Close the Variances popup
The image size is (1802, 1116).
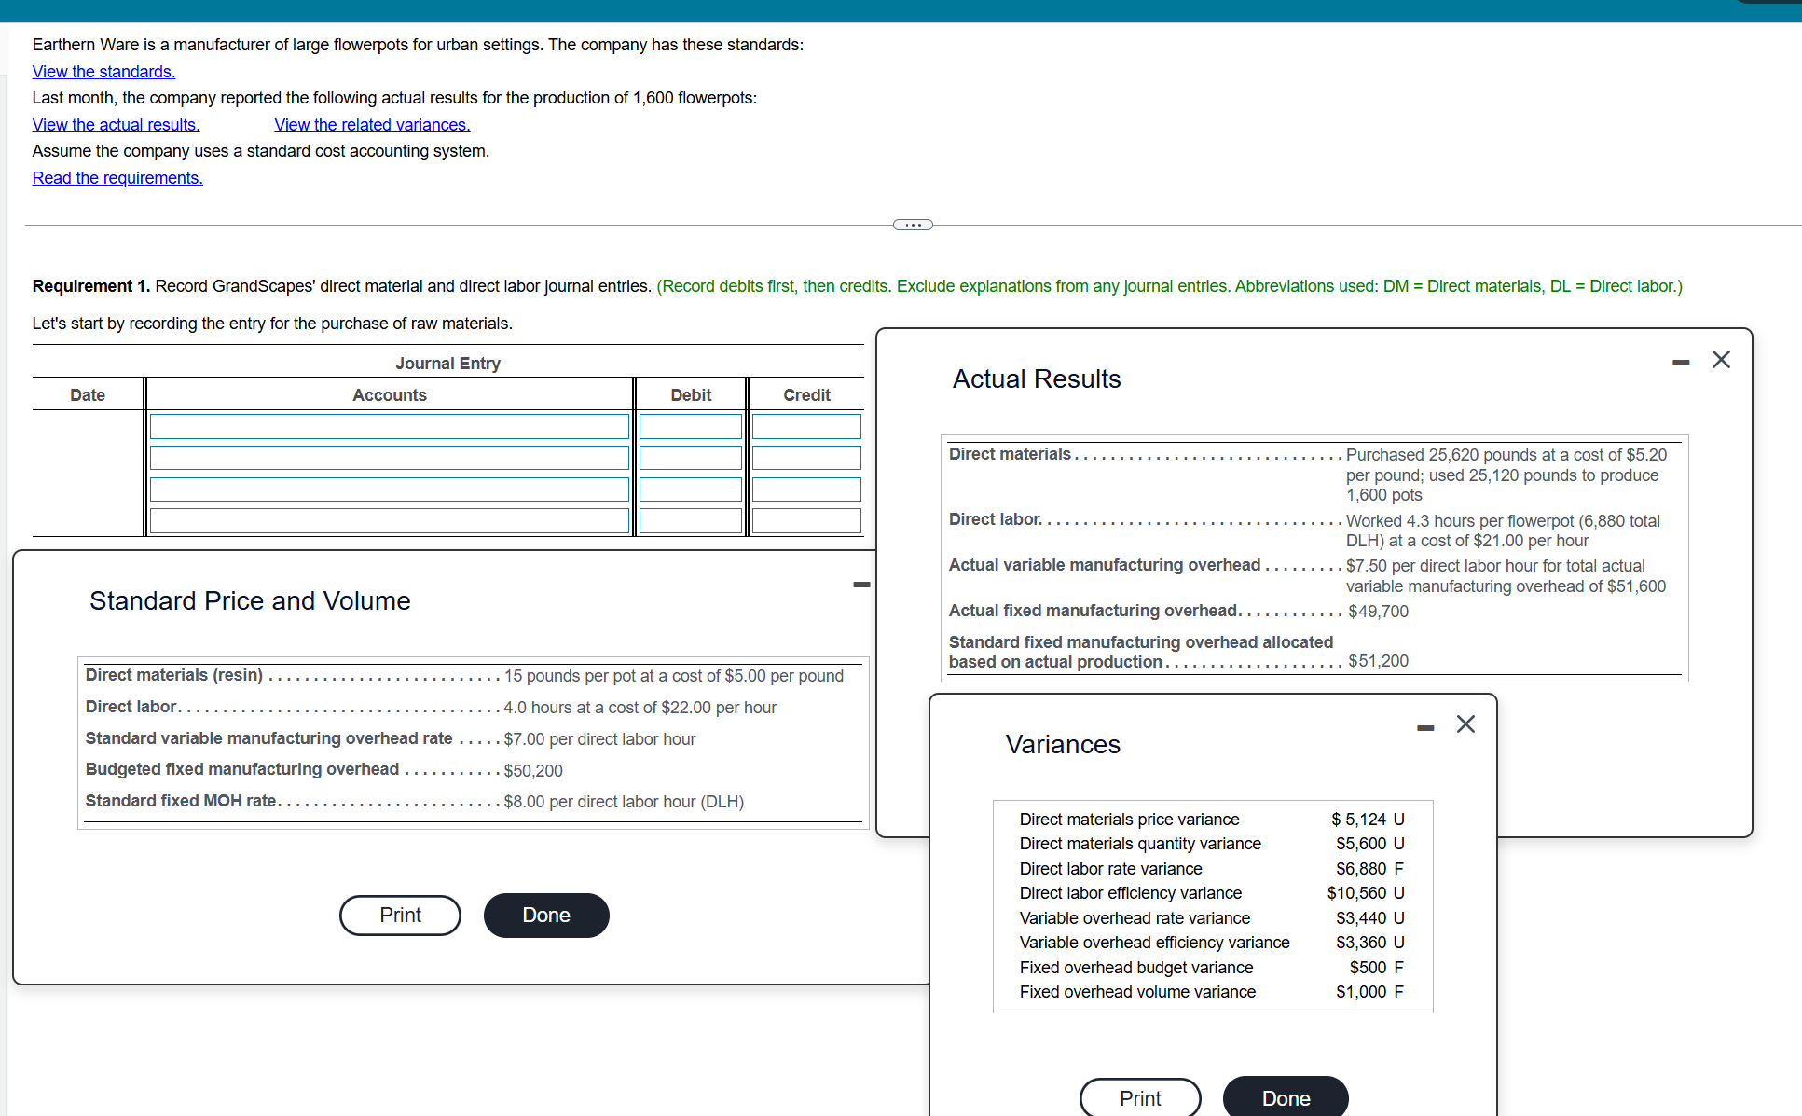click(1465, 724)
